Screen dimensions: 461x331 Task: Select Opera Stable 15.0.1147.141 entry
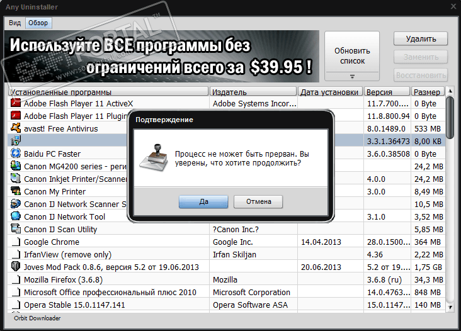[74, 305]
